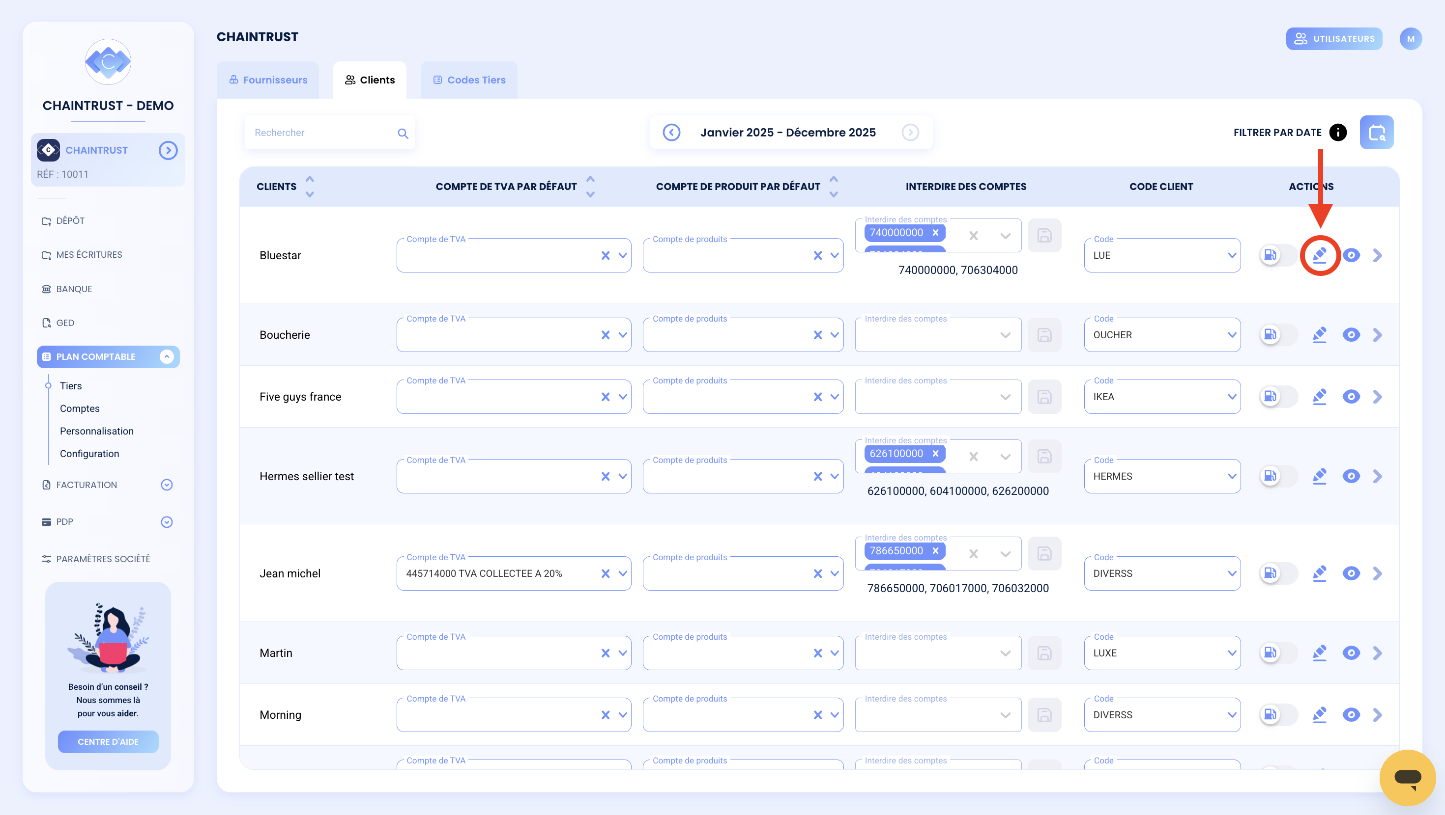Go to previous period with left arrow
The image size is (1445, 815).
[x=671, y=132]
